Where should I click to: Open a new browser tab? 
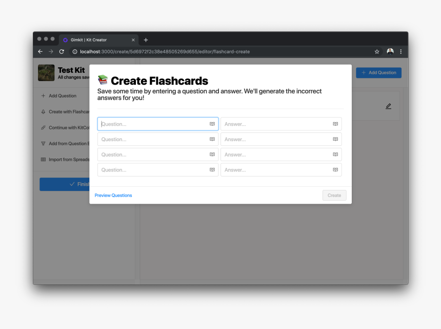click(x=146, y=40)
